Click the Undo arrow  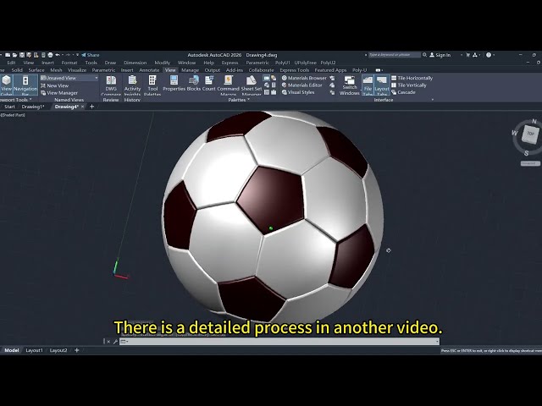click(x=58, y=55)
